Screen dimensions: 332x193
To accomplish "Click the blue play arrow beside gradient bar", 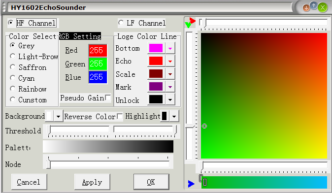I will (x=191, y=184).
